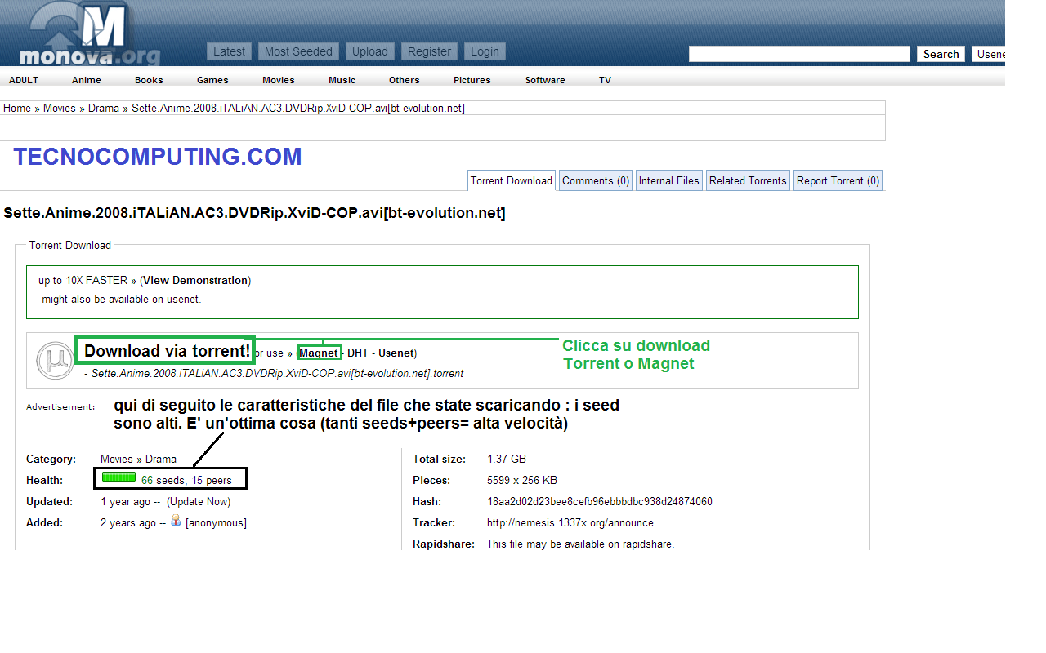
Task: Open the Books category
Action: pos(149,80)
